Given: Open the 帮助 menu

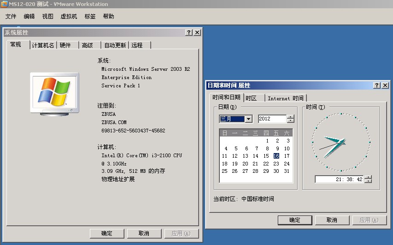Looking at the screenshot, I should tap(109, 17).
